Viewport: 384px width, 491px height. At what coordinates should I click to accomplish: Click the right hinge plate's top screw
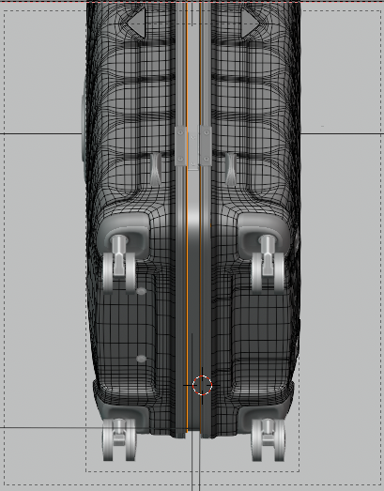[206, 133]
